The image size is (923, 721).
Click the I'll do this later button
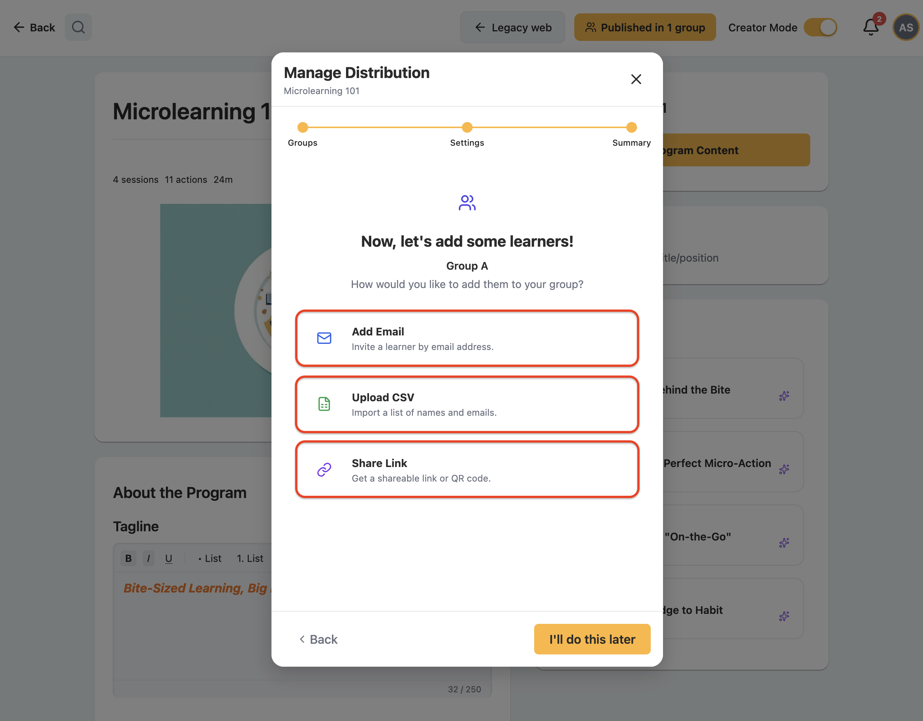pyautogui.click(x=592, y=639)
